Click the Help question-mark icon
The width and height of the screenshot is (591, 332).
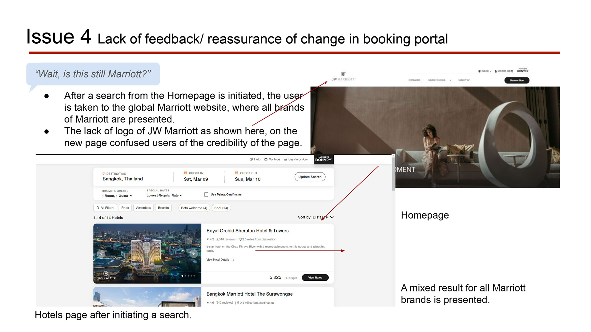click(251, 159)
